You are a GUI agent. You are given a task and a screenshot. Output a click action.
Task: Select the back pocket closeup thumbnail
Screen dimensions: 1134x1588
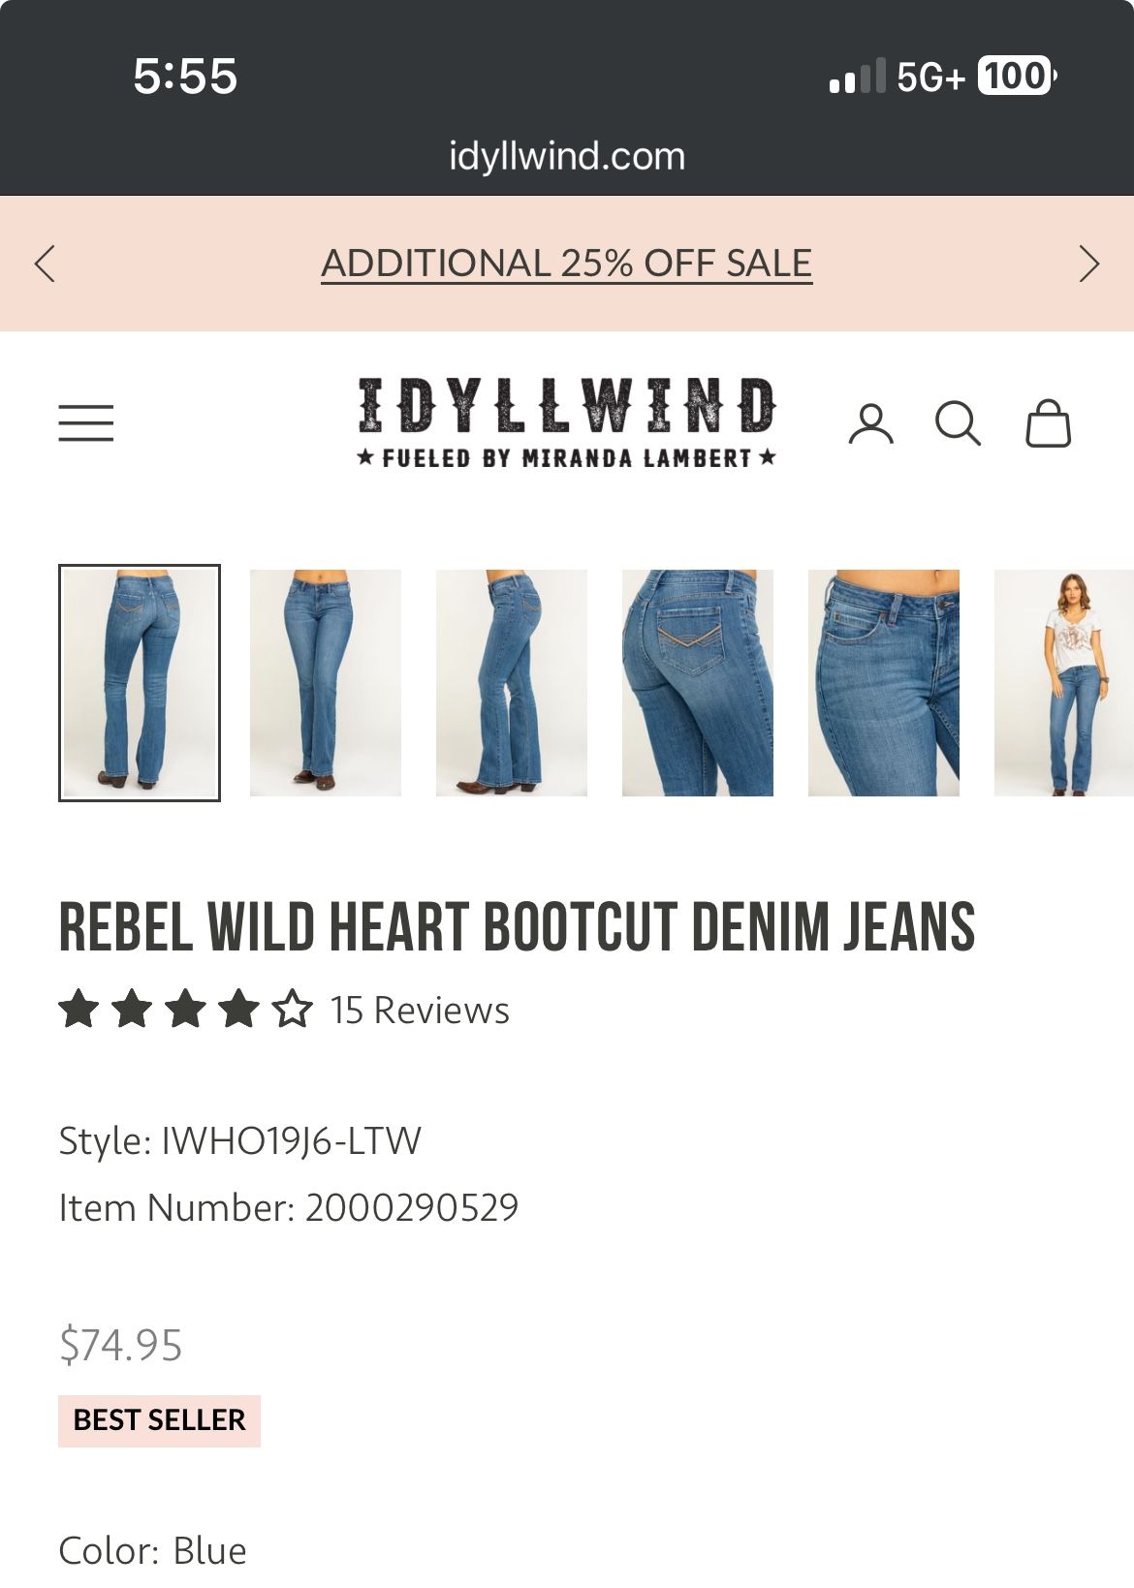pos(698,683)
